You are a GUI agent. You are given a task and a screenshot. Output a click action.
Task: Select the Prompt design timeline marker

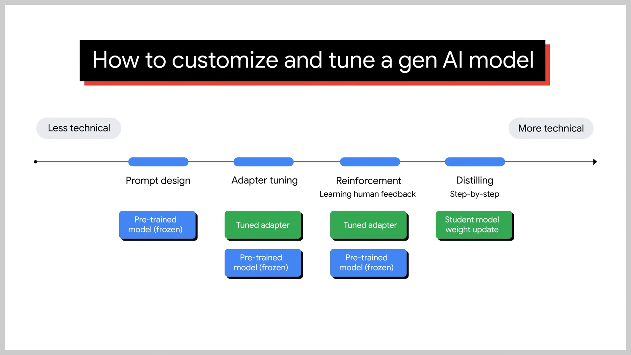(158, 162)
